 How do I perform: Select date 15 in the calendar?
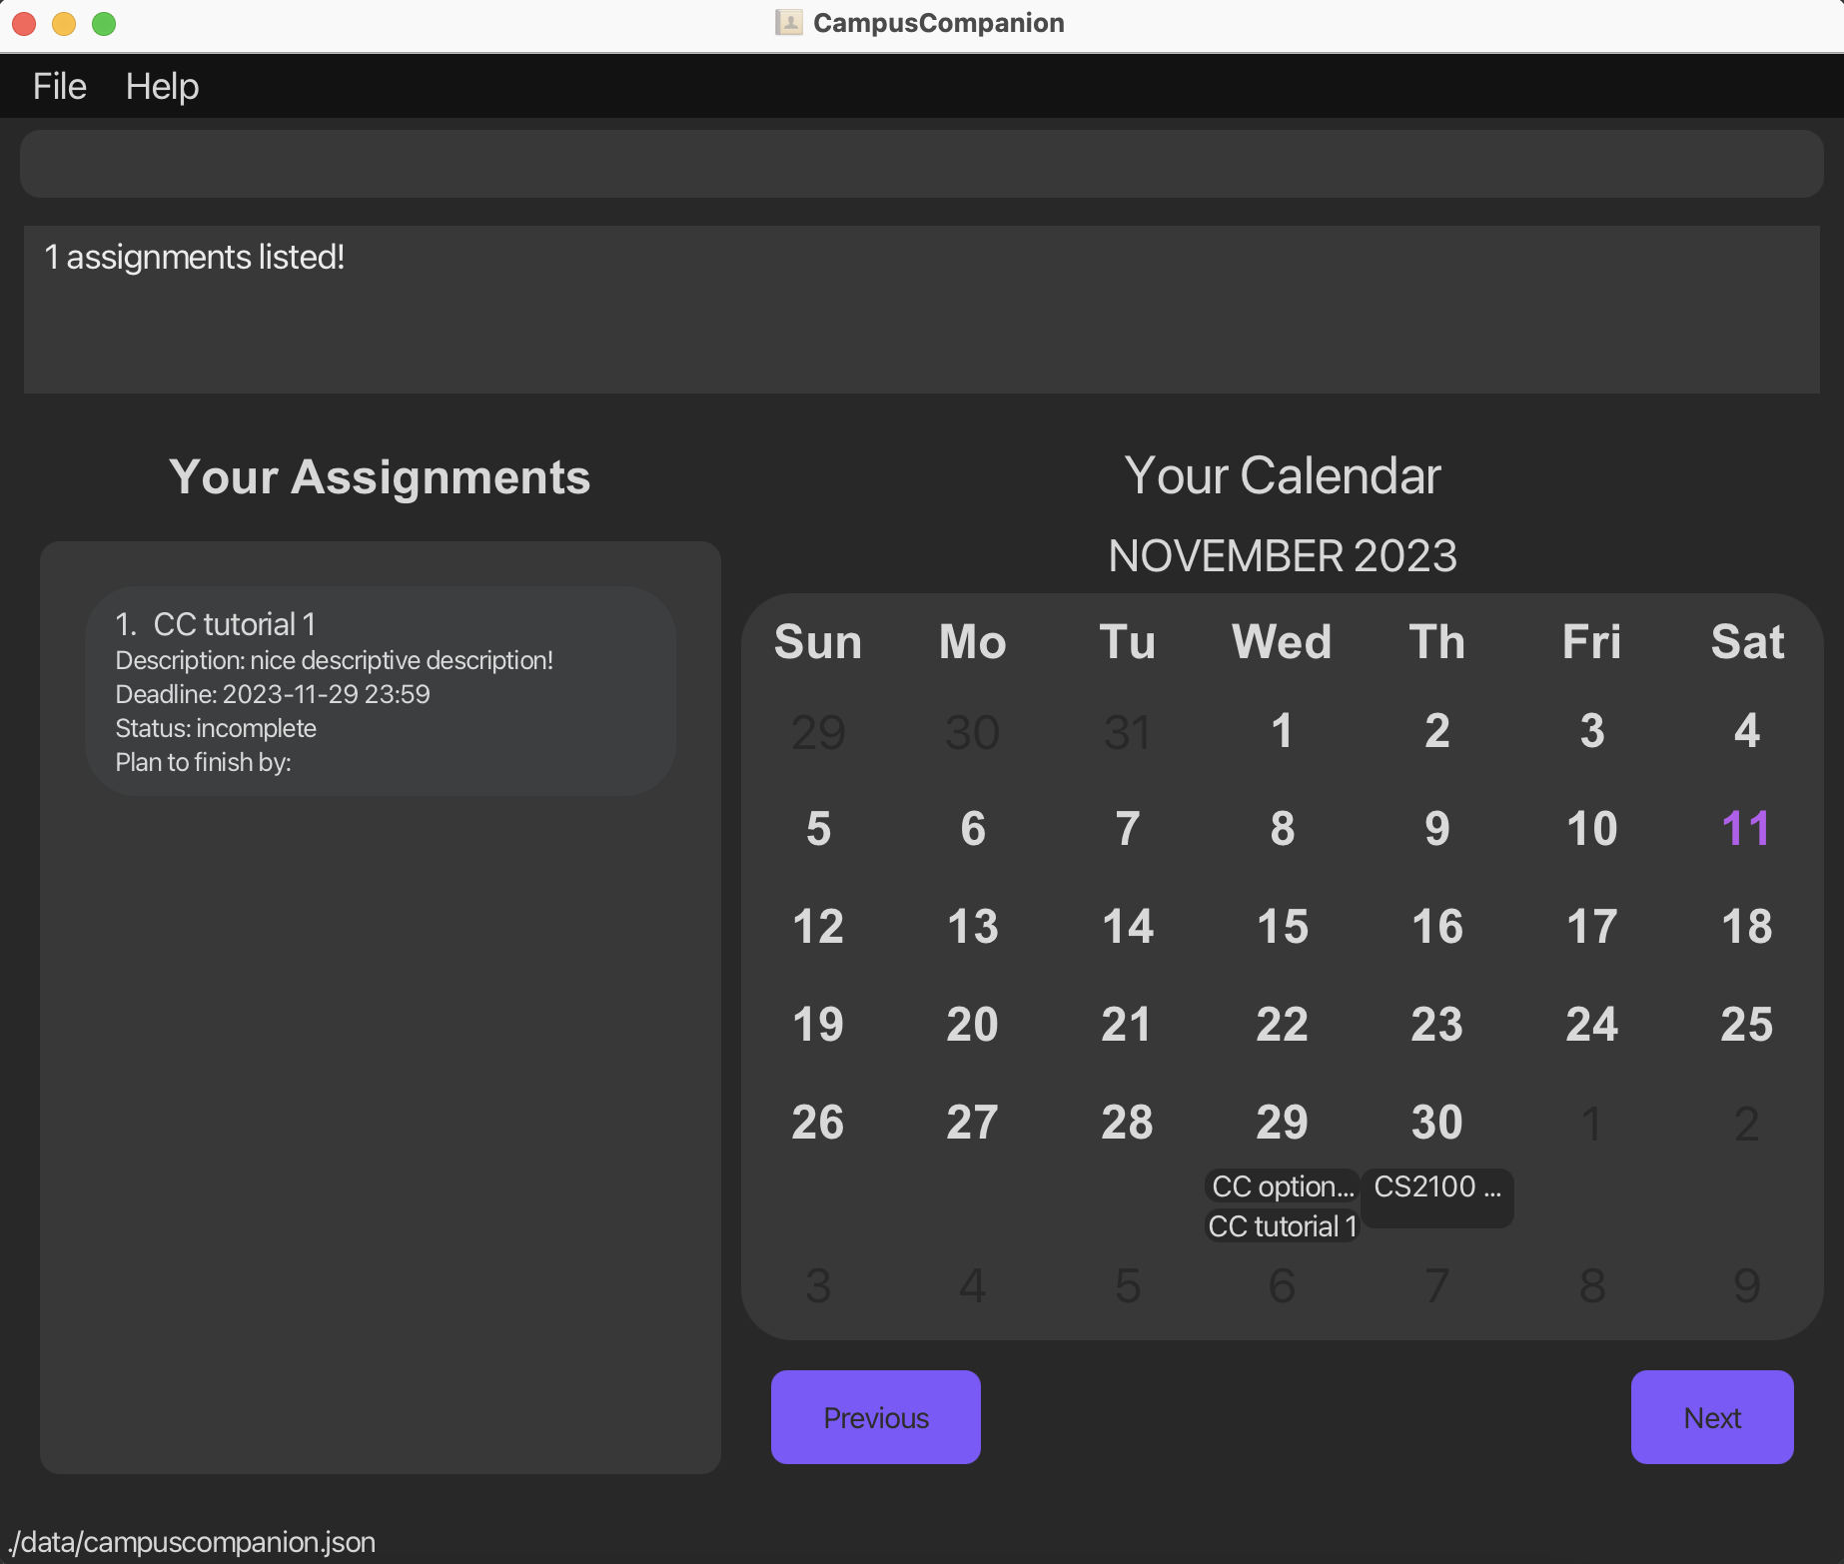(x=1282, y=927)
